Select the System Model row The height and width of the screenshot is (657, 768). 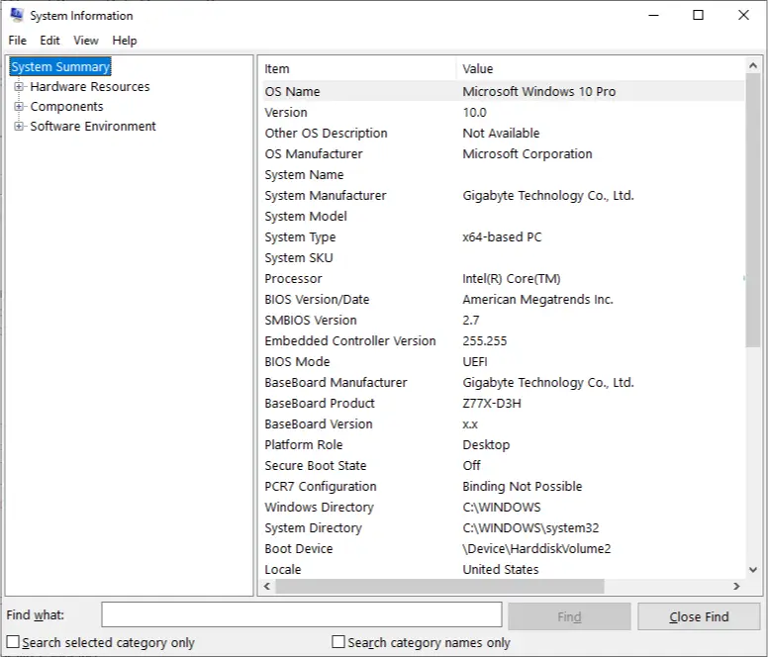pyautogui.click(x=502, y=217)
